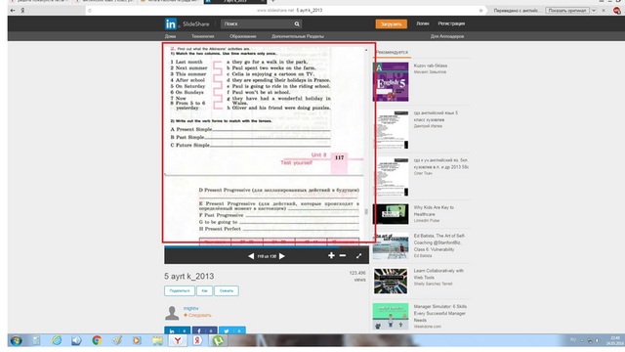Open Google Chrome from the taskbar
Screen dimensions: 625x352
tap(97, 340)
